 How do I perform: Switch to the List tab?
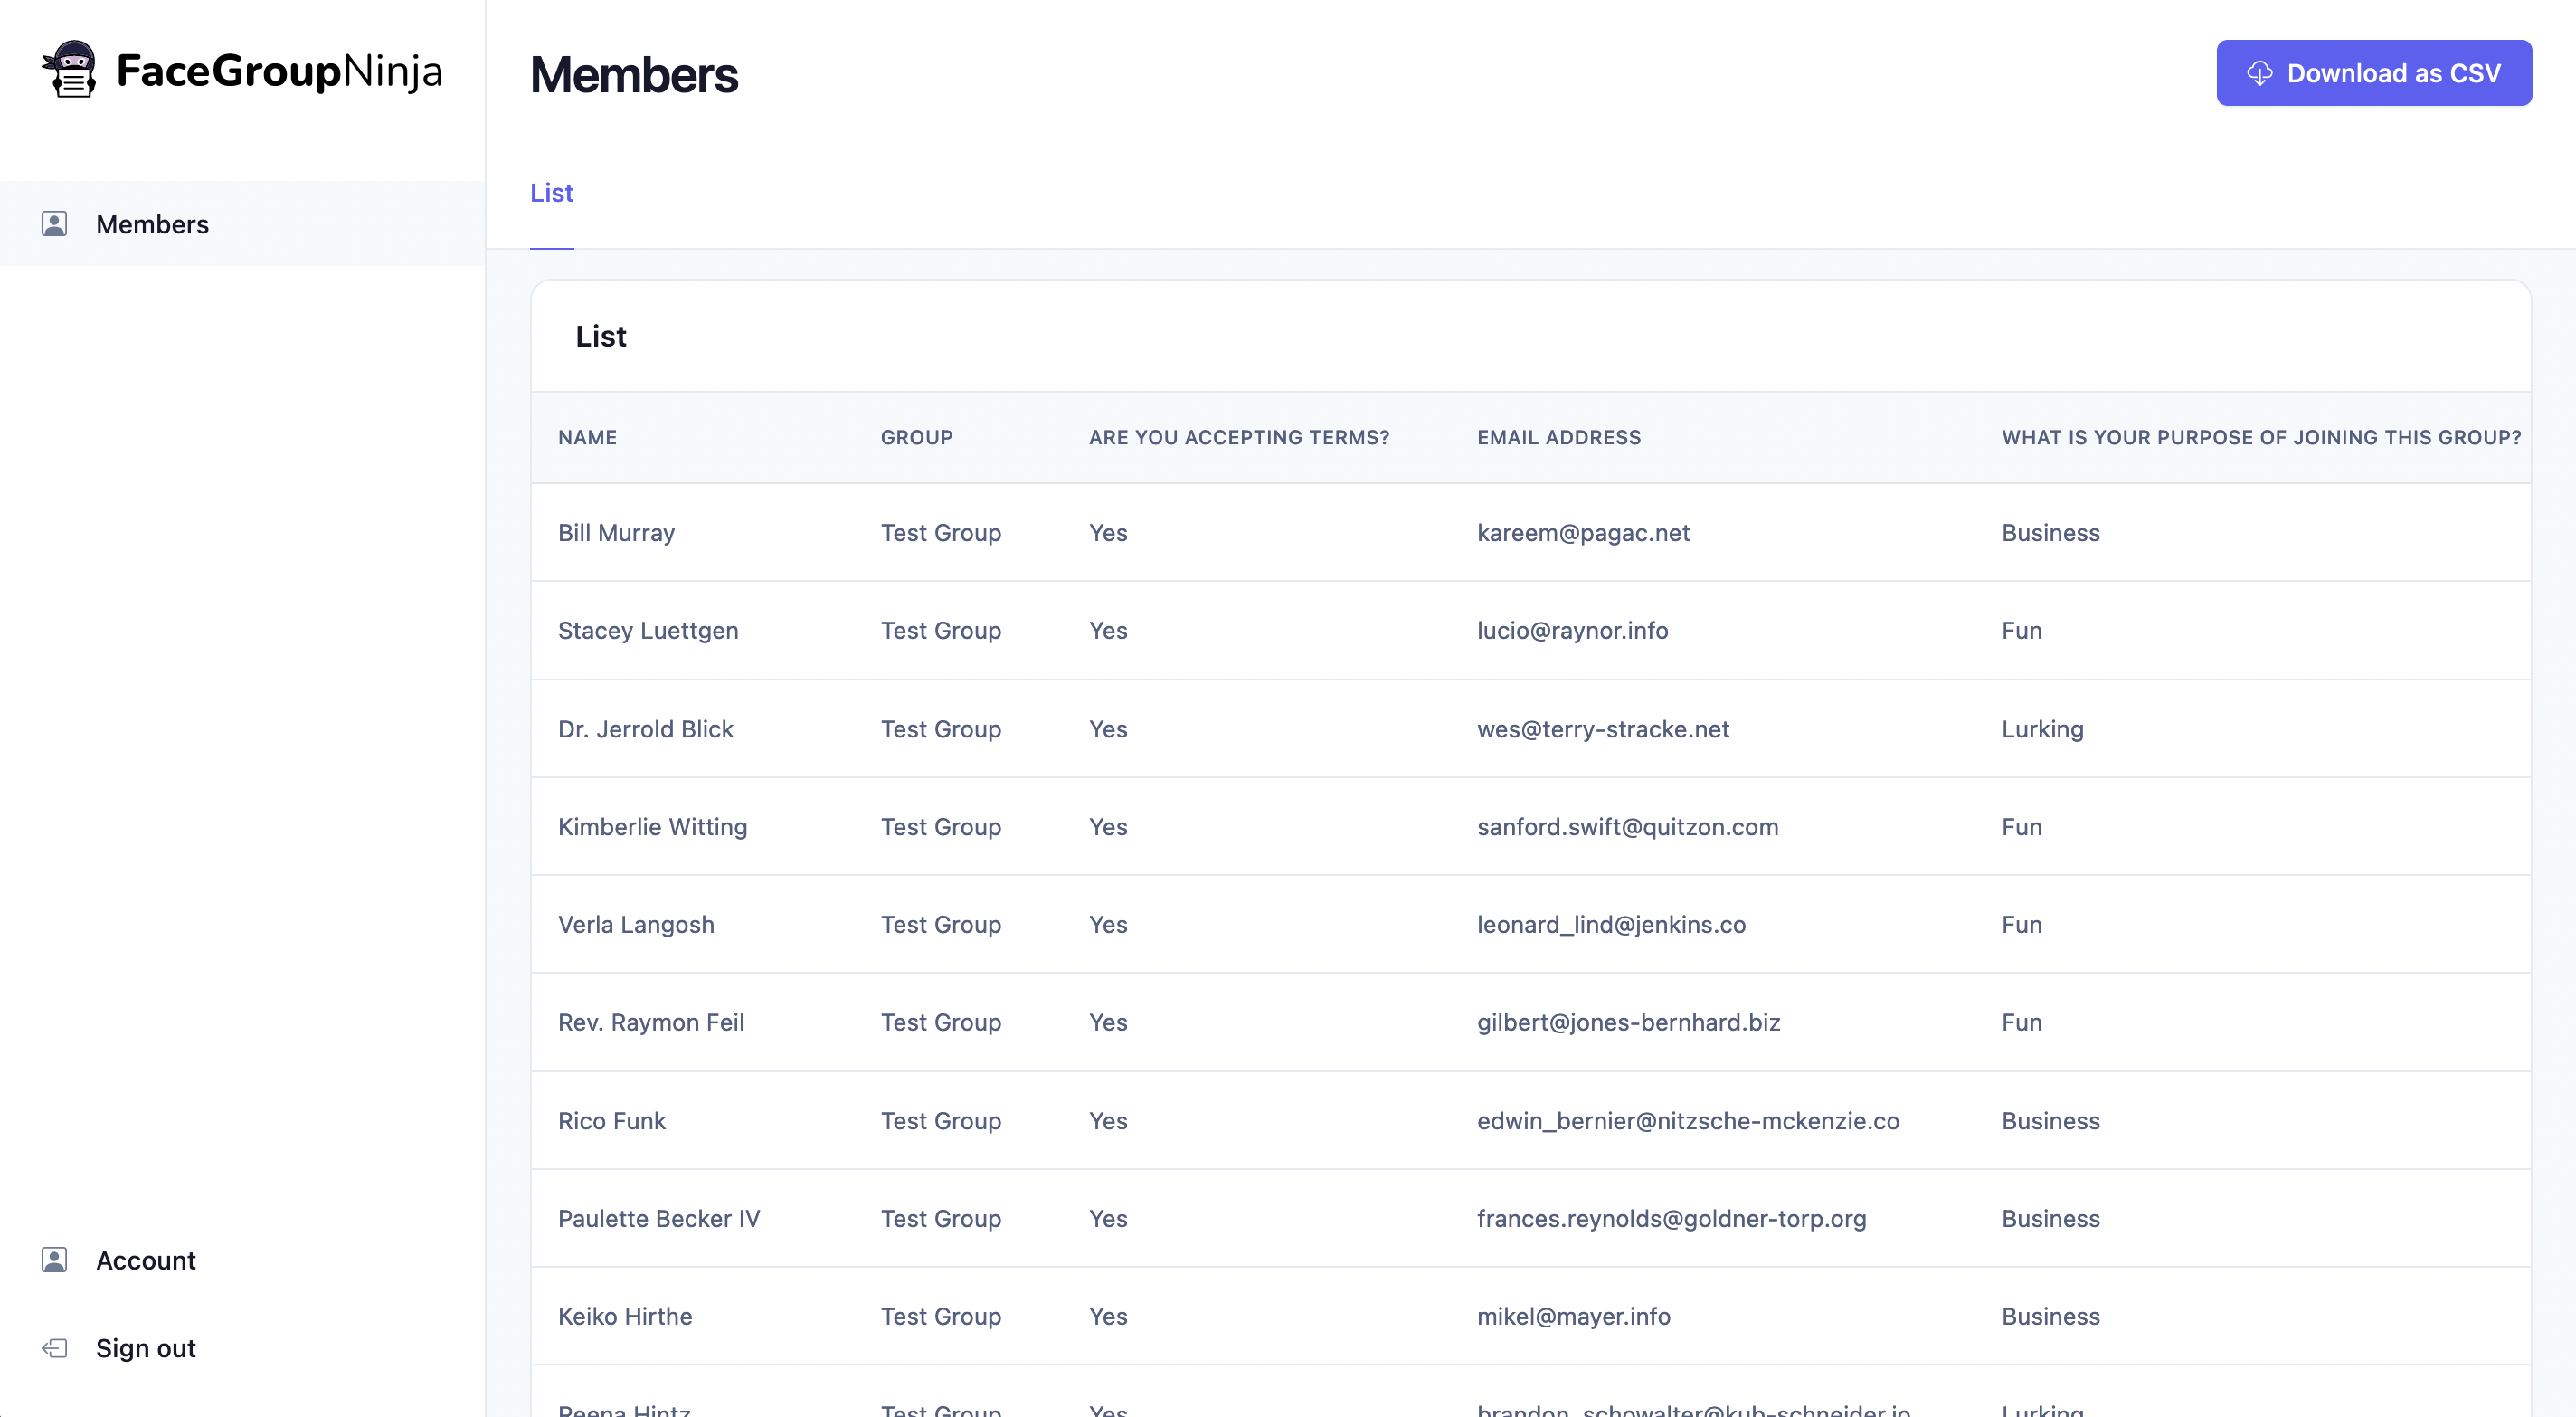coord(551,193)
